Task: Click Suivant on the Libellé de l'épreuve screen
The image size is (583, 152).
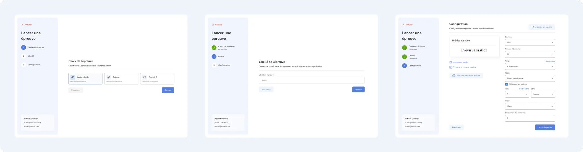Action: [358, 89]
